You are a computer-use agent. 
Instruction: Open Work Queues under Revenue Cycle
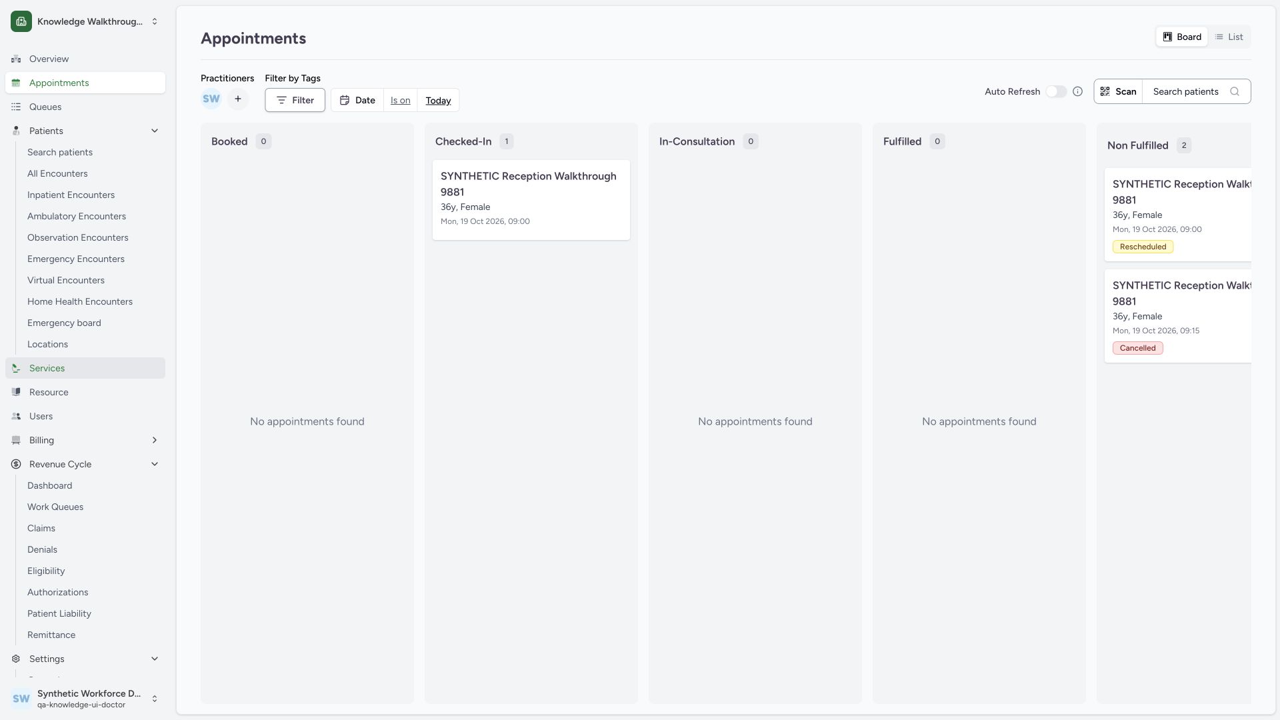click(55, 507)
